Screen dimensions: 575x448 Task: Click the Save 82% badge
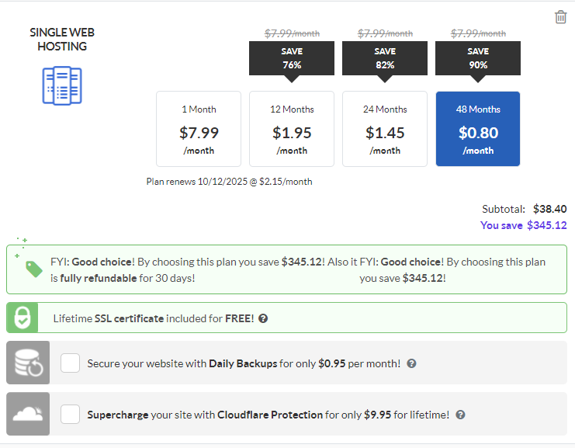[x=385, y=58]
